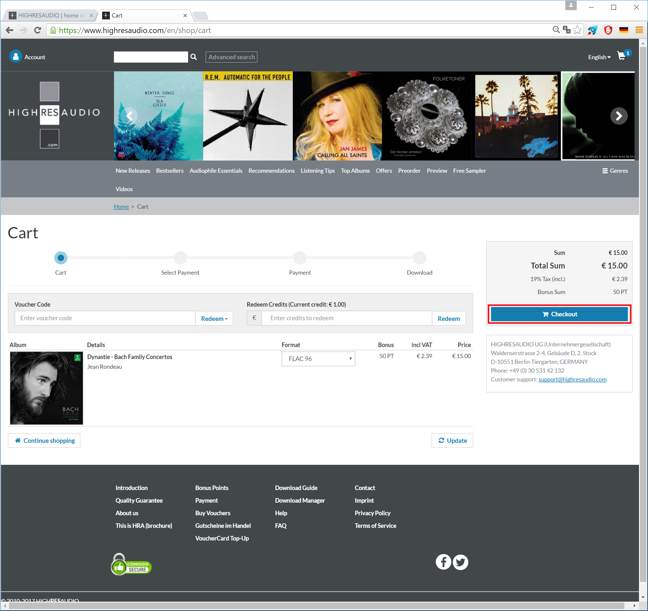The image size is (648, 611).
Task: Open the Offers menu item
Action: [x=384, y=170]
